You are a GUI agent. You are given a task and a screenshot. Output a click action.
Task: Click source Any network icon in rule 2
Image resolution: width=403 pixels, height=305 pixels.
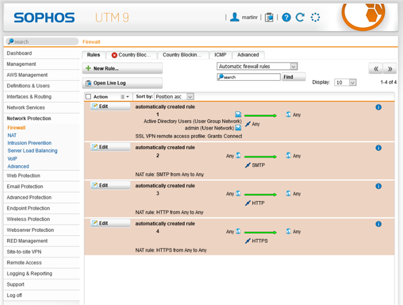coord(238,156)
